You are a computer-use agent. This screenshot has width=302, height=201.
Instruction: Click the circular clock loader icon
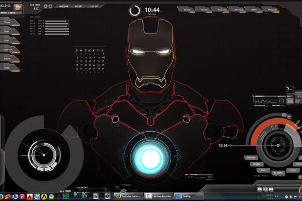(135, 11)
